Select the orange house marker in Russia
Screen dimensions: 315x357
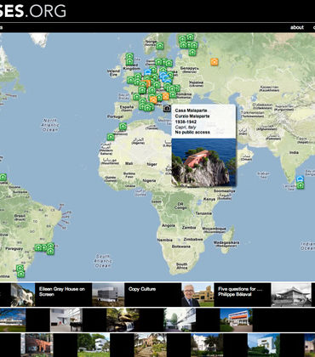click(215, 62)
